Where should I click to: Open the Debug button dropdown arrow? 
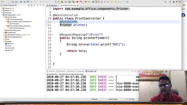(67, 2)
